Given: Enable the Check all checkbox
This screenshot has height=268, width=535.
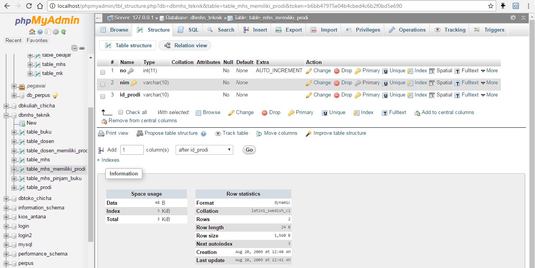Looking at the screenshot, I should 121,113.
